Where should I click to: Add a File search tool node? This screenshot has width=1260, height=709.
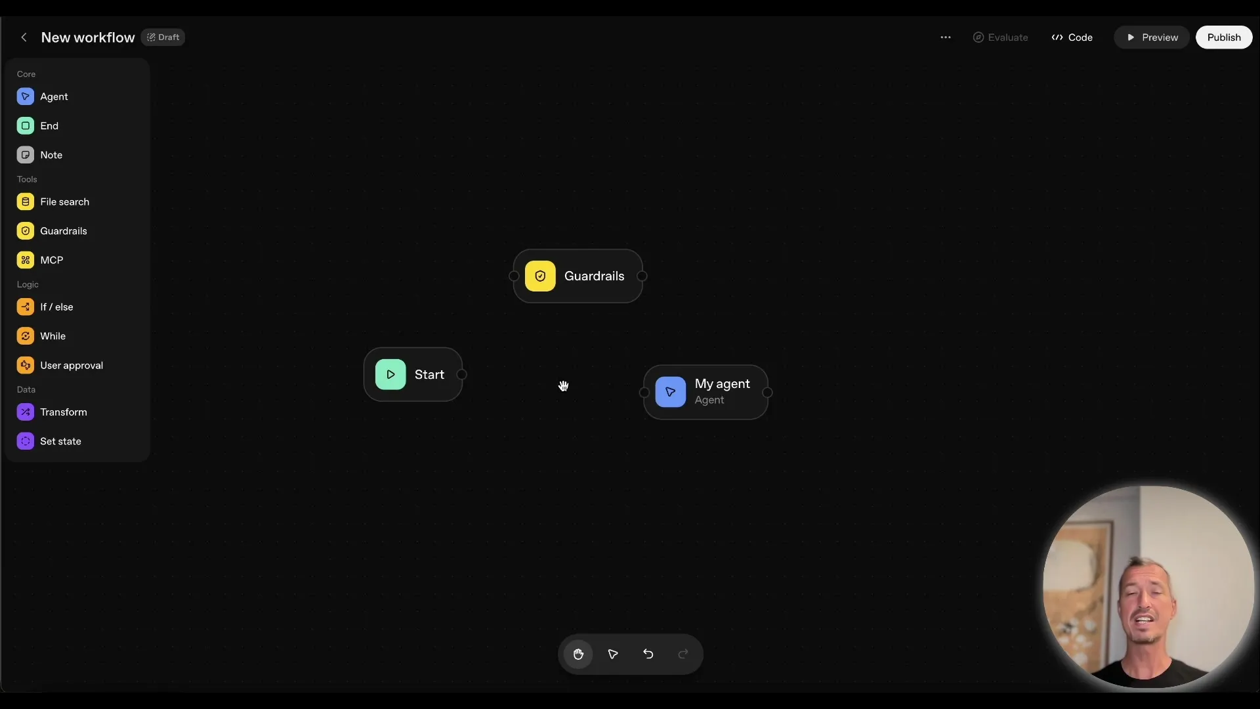(x=64, y=202)
